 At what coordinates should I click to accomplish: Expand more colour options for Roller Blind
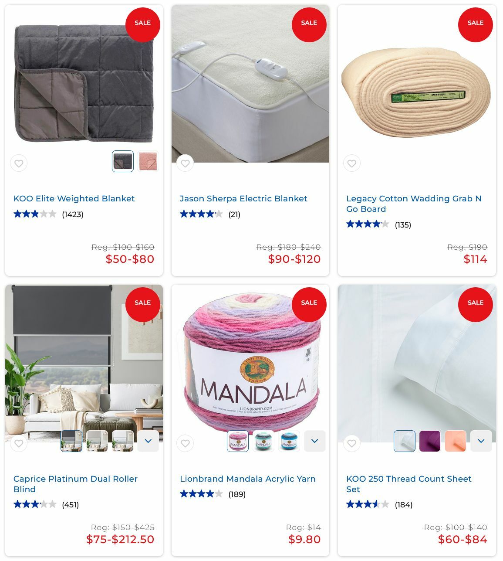[148, 441]
